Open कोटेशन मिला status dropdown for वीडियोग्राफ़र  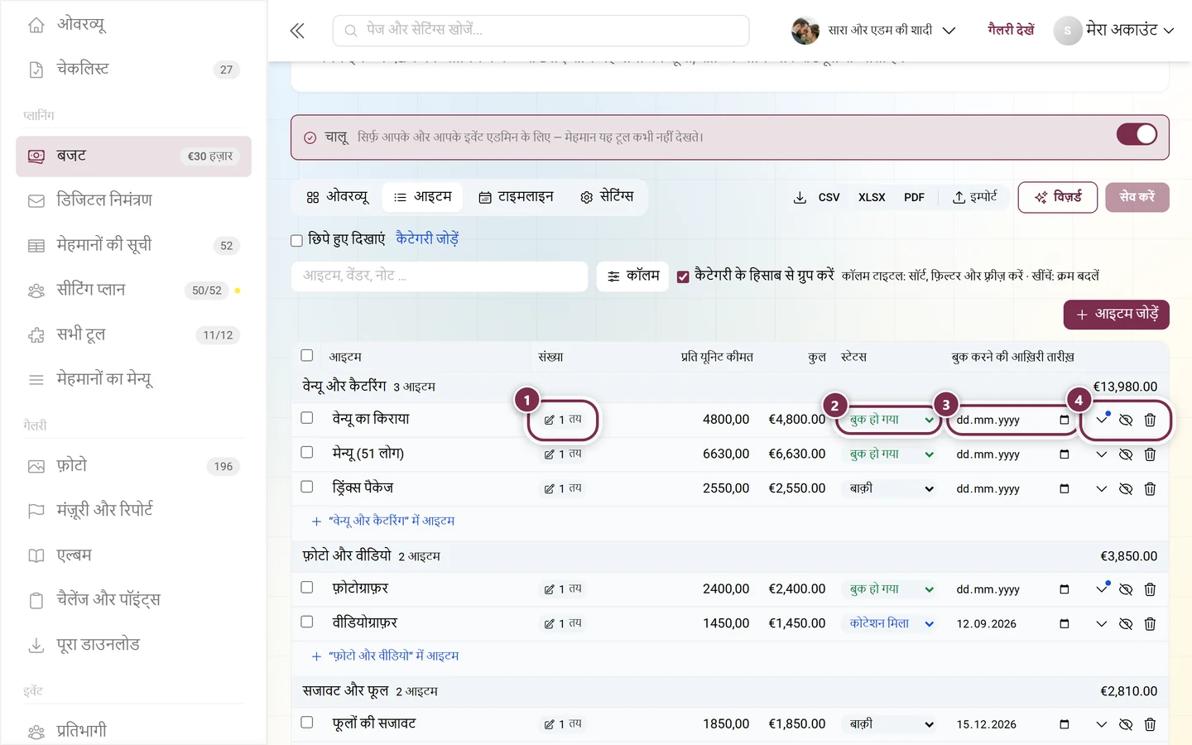892,624
